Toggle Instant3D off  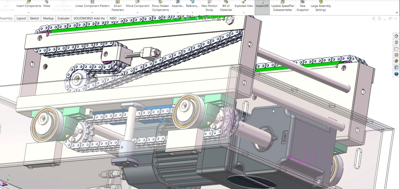tap(262, 5)
